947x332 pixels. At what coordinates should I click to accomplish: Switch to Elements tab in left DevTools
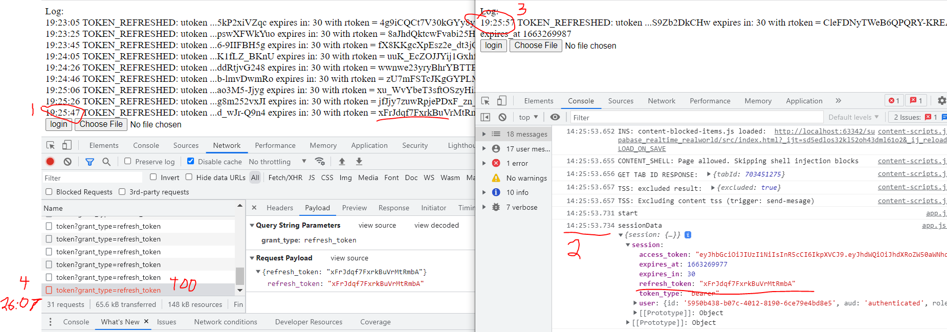(x=104, y=145)
